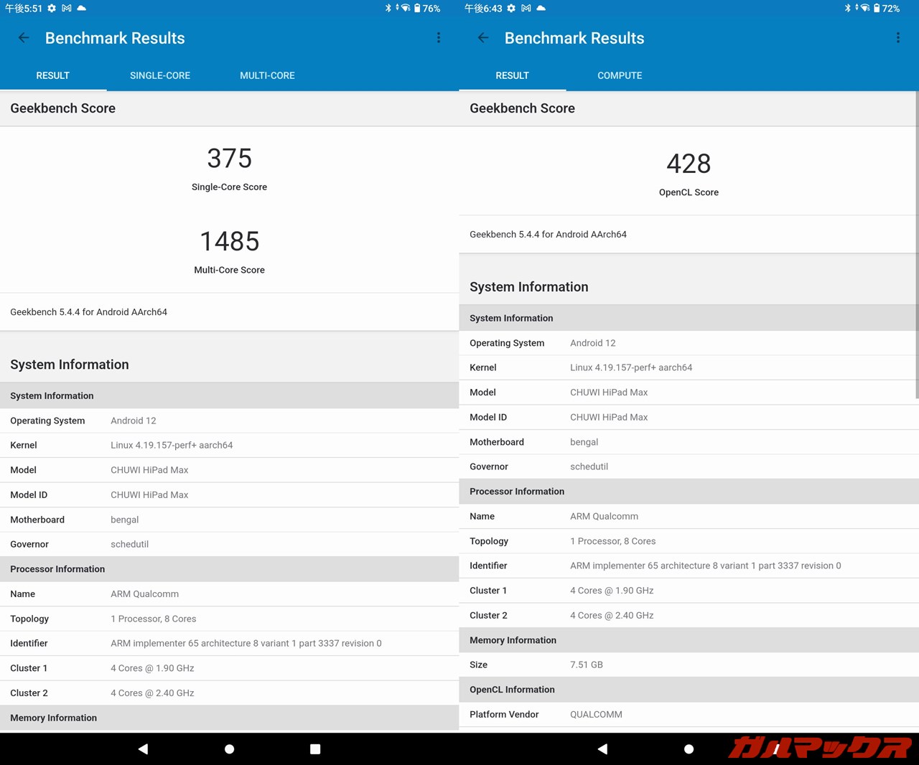Screen dimensions: 919x765
Task: Switch to the MULTI-CORE tab
Action: pyautogui.click(x=267, y=75)
